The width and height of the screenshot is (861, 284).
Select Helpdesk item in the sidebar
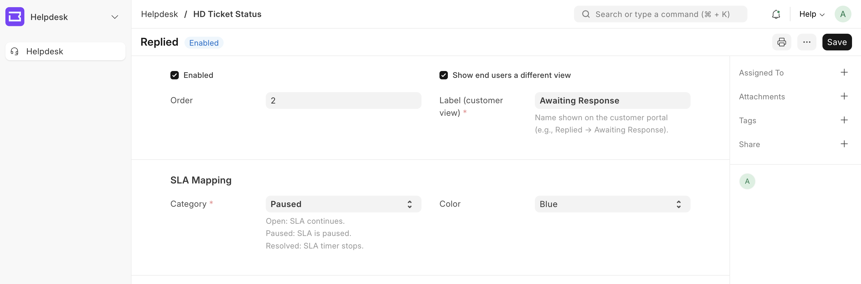click(x=65, y=51)
